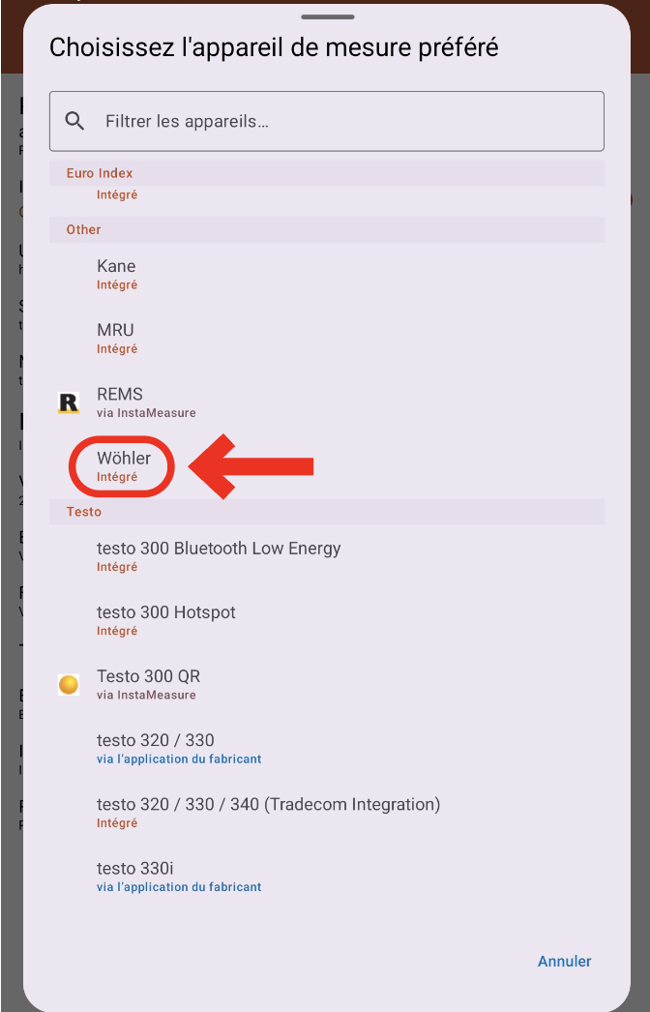Image resolution: width=650 pixels, height=1012 pixels.
Task: Click the Other group header
Action: click(327, 229)
